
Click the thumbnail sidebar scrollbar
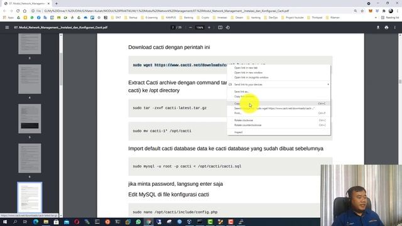(61, 69)
